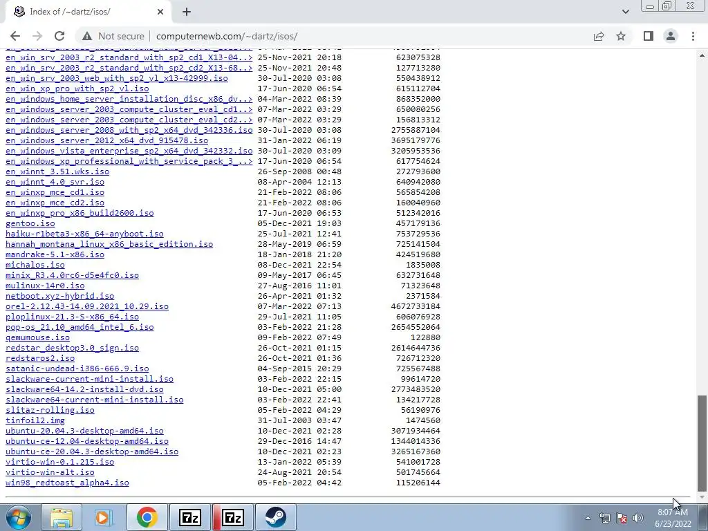Viewport: 708px width, 531px height.
Task: Open the first 7-Zip taskbar window
Action: coord(190,517)
